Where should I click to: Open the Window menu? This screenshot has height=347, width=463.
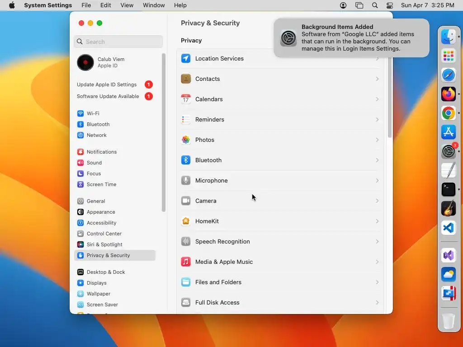pyautogui.click(x=154, y=5)
